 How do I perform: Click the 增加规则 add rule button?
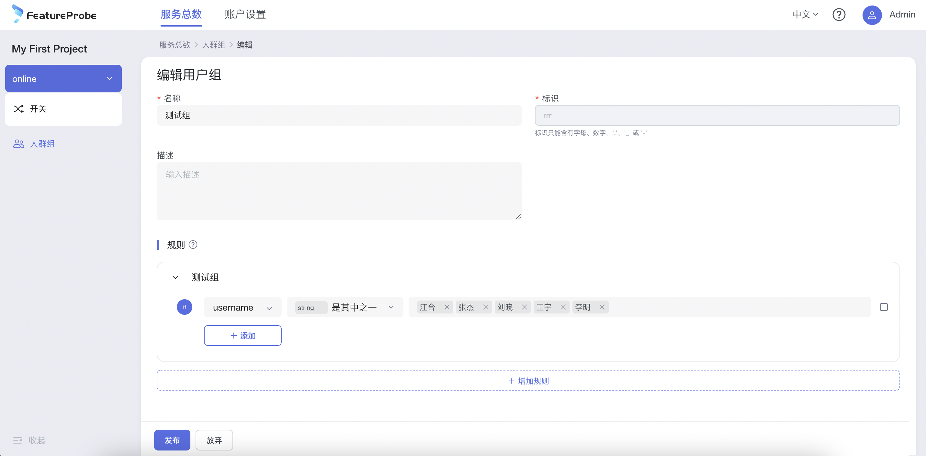coord(528,381)
